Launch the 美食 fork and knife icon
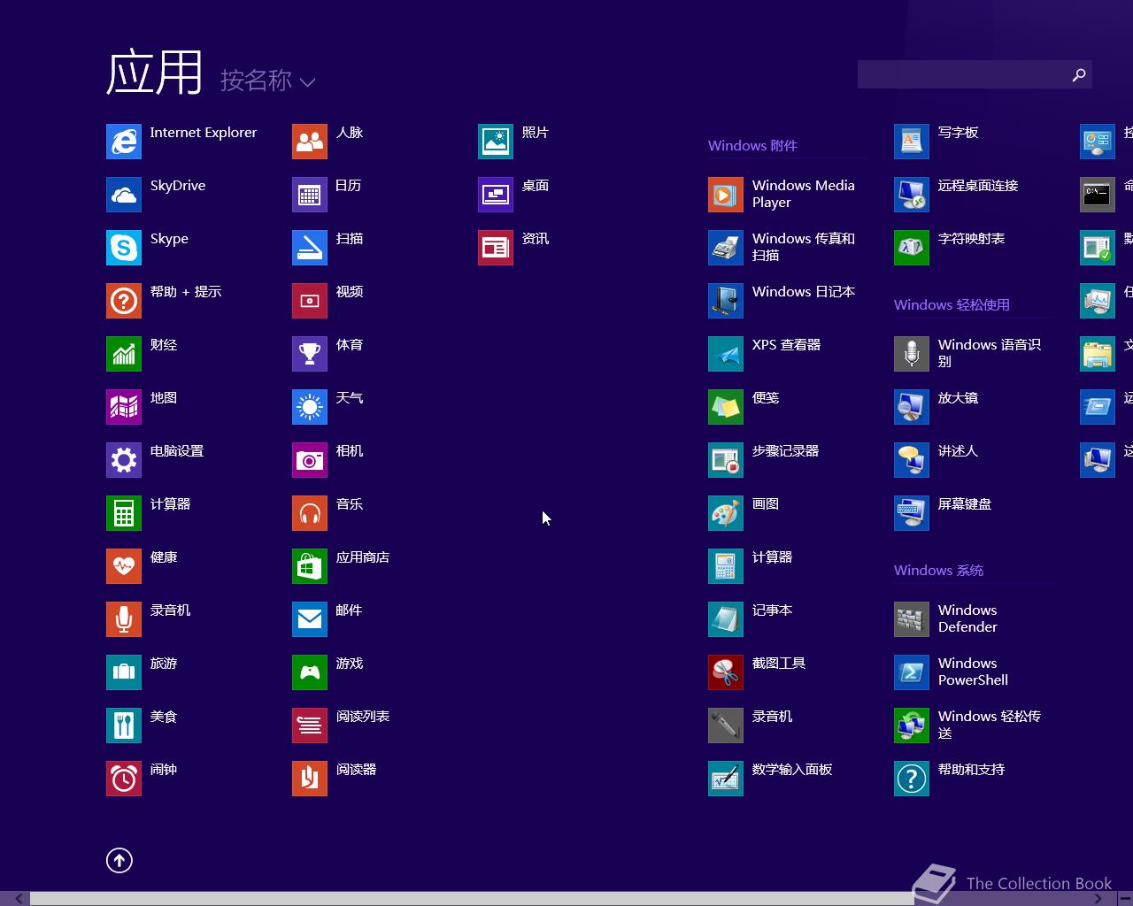Image resolution: width=1133 pixels, height=906 pixels. coord(124,726)
